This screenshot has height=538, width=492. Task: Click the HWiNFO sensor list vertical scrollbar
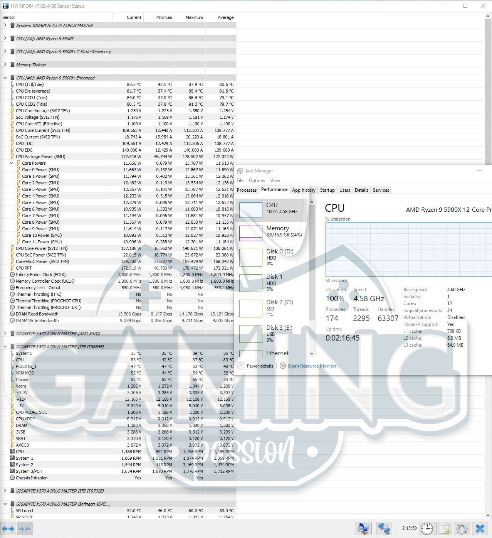tap(489, 89)
